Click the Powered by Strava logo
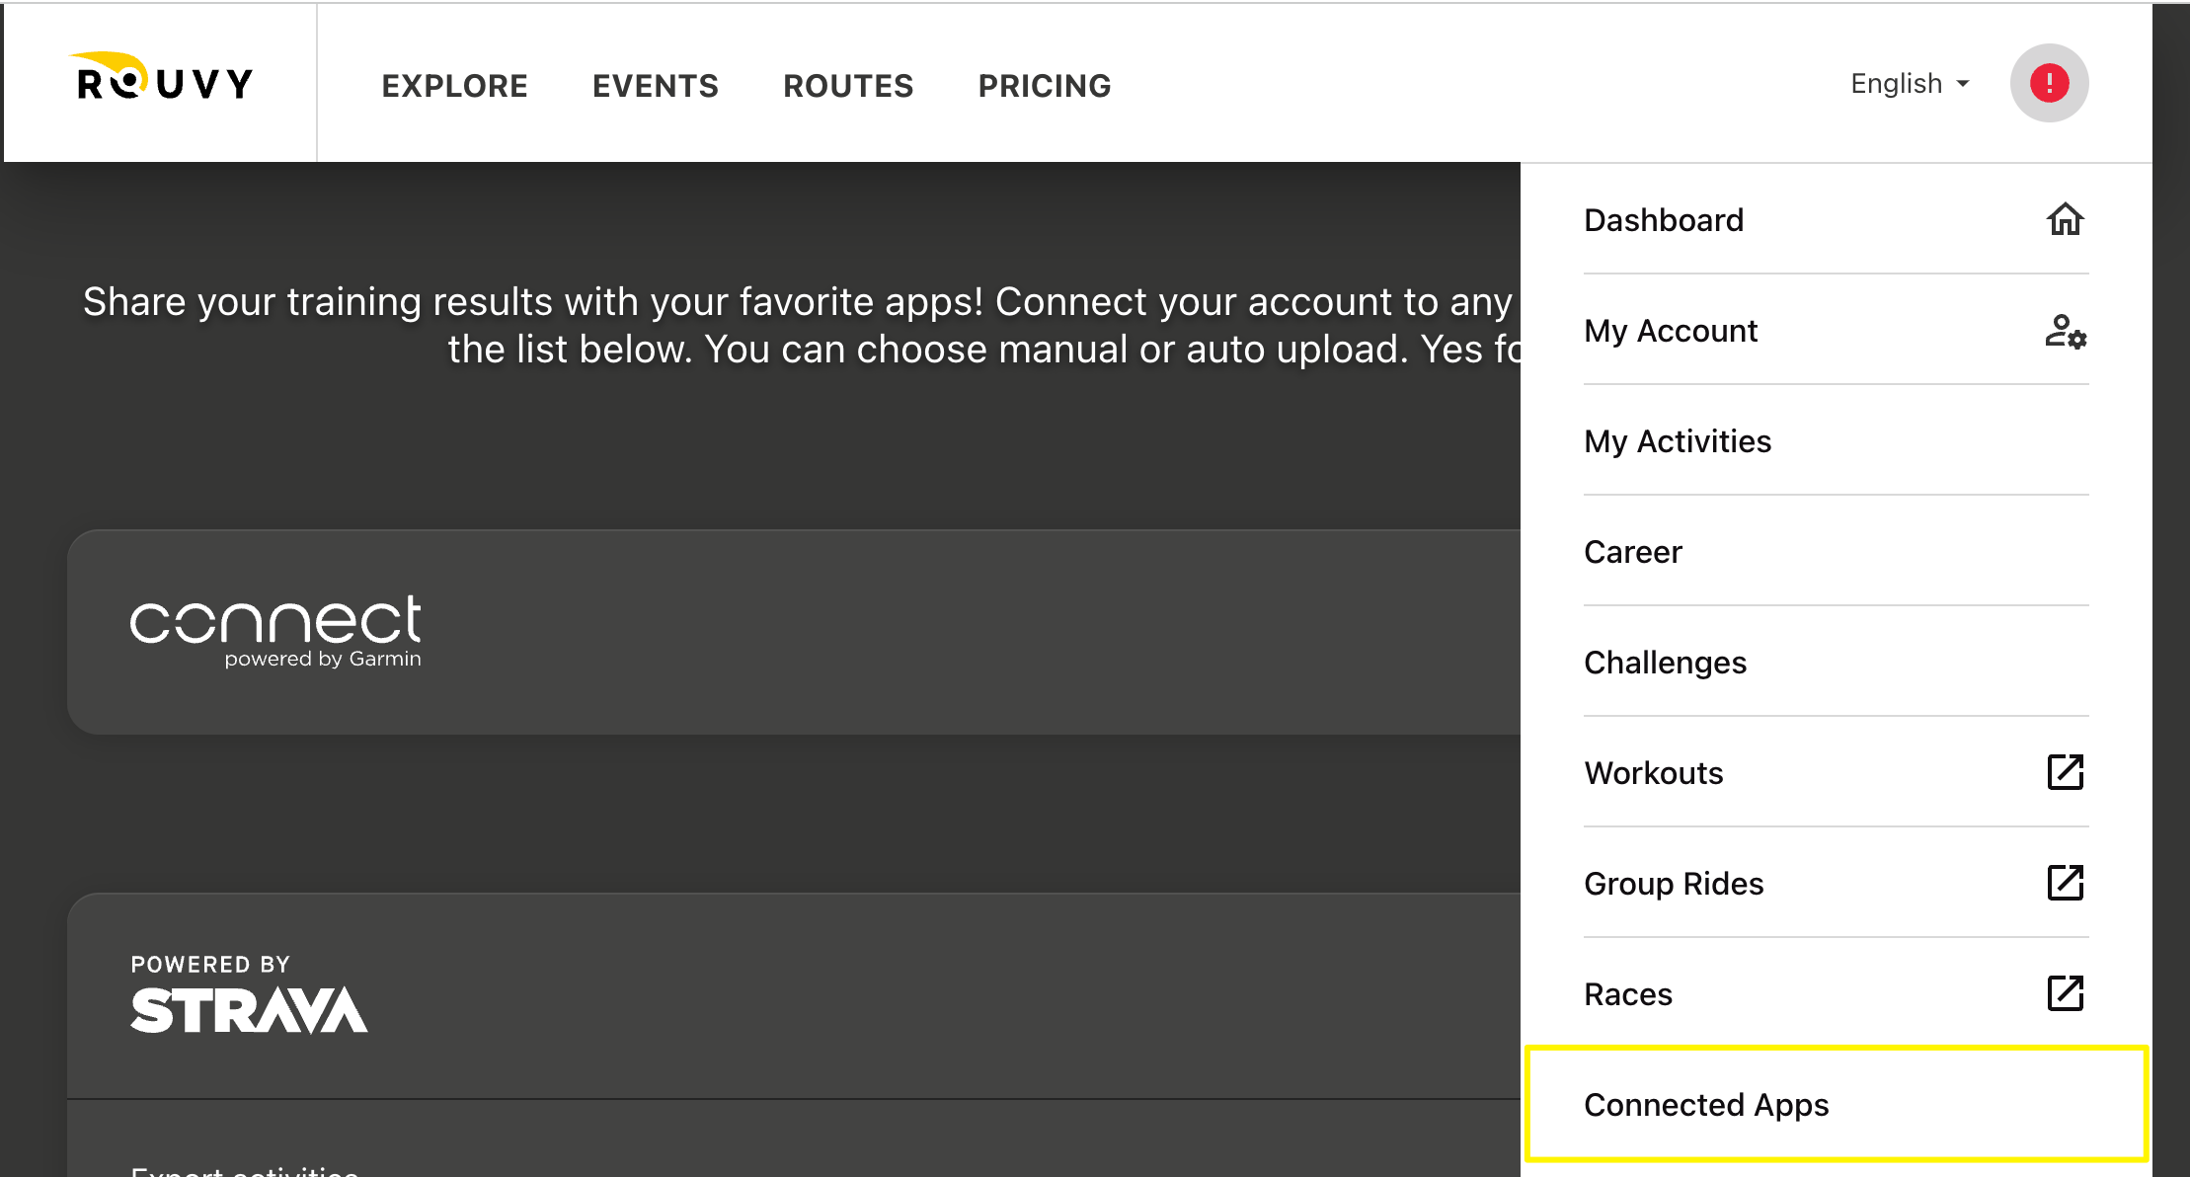 249,994
